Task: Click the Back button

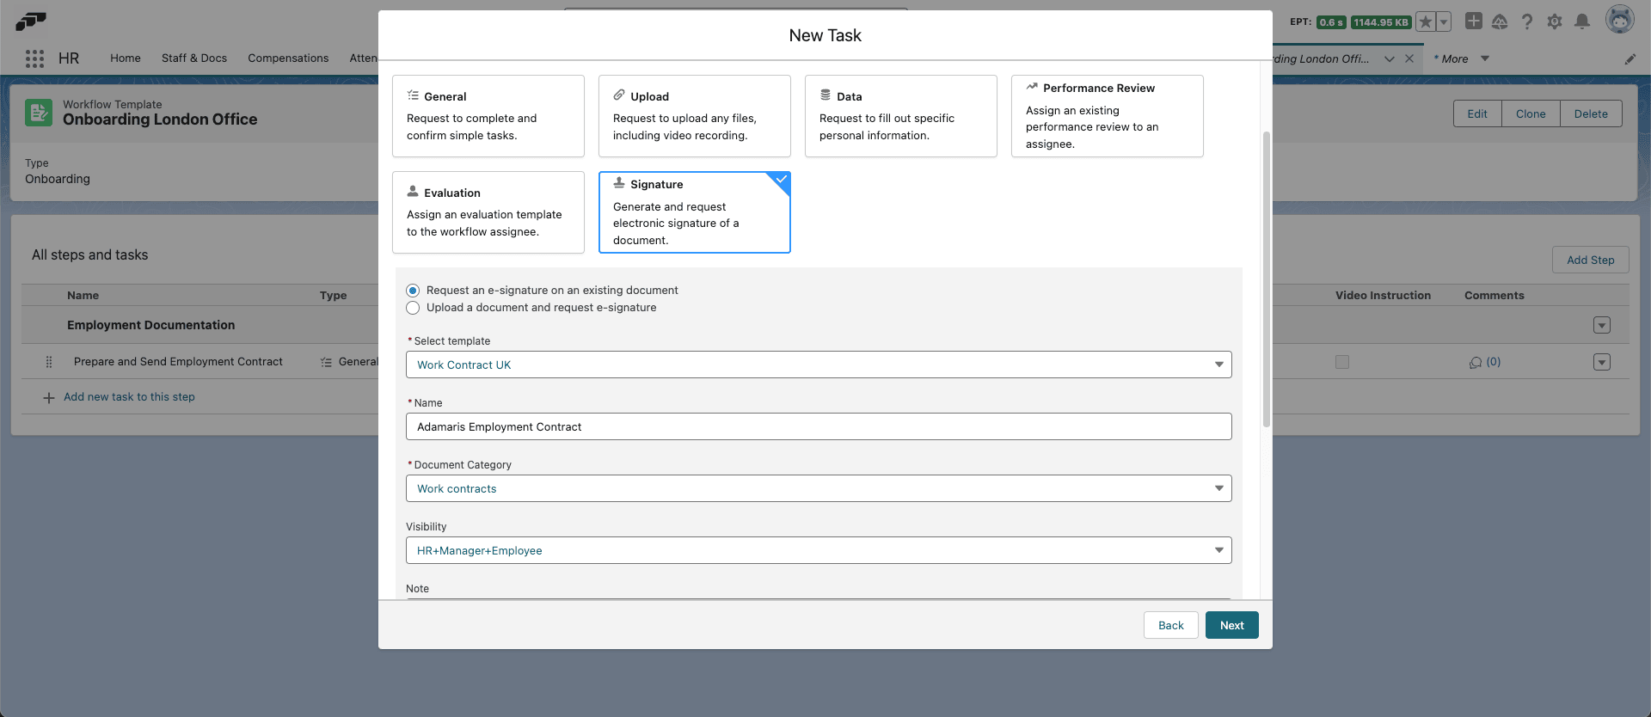Action: (1170, 625)
